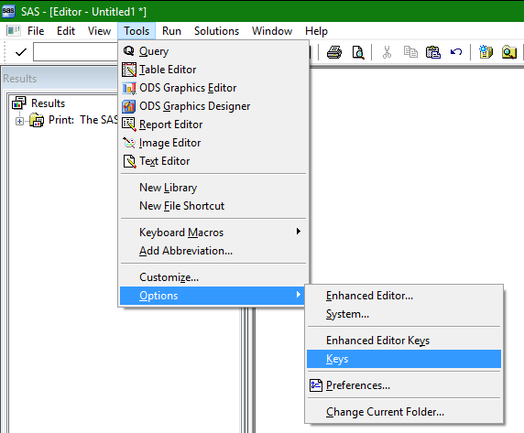Select the Print: The SAS tree item
The height and width of the screenshot is (433, 524).
(82, 120)
